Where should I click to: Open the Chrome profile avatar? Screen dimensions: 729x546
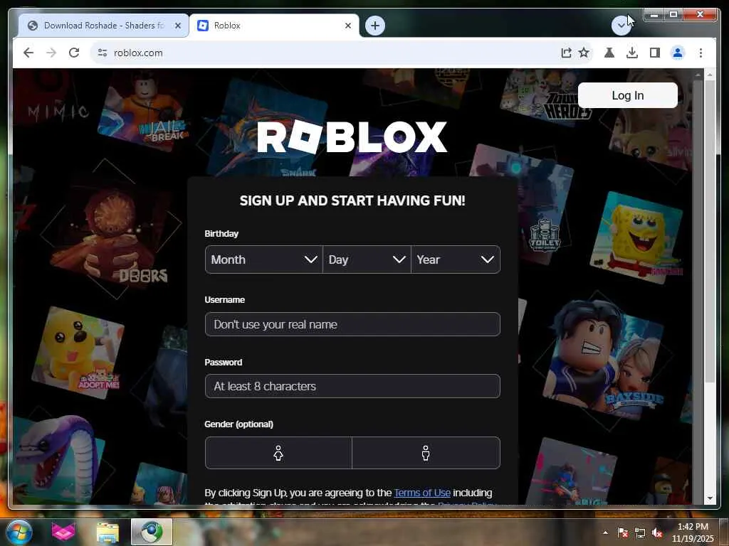tap(678, 53)
